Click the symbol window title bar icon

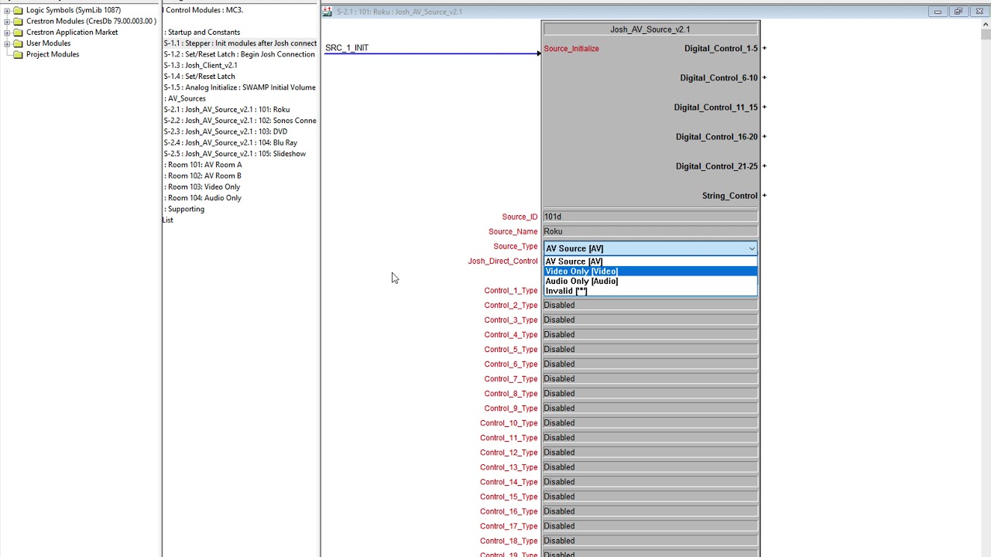327,12
